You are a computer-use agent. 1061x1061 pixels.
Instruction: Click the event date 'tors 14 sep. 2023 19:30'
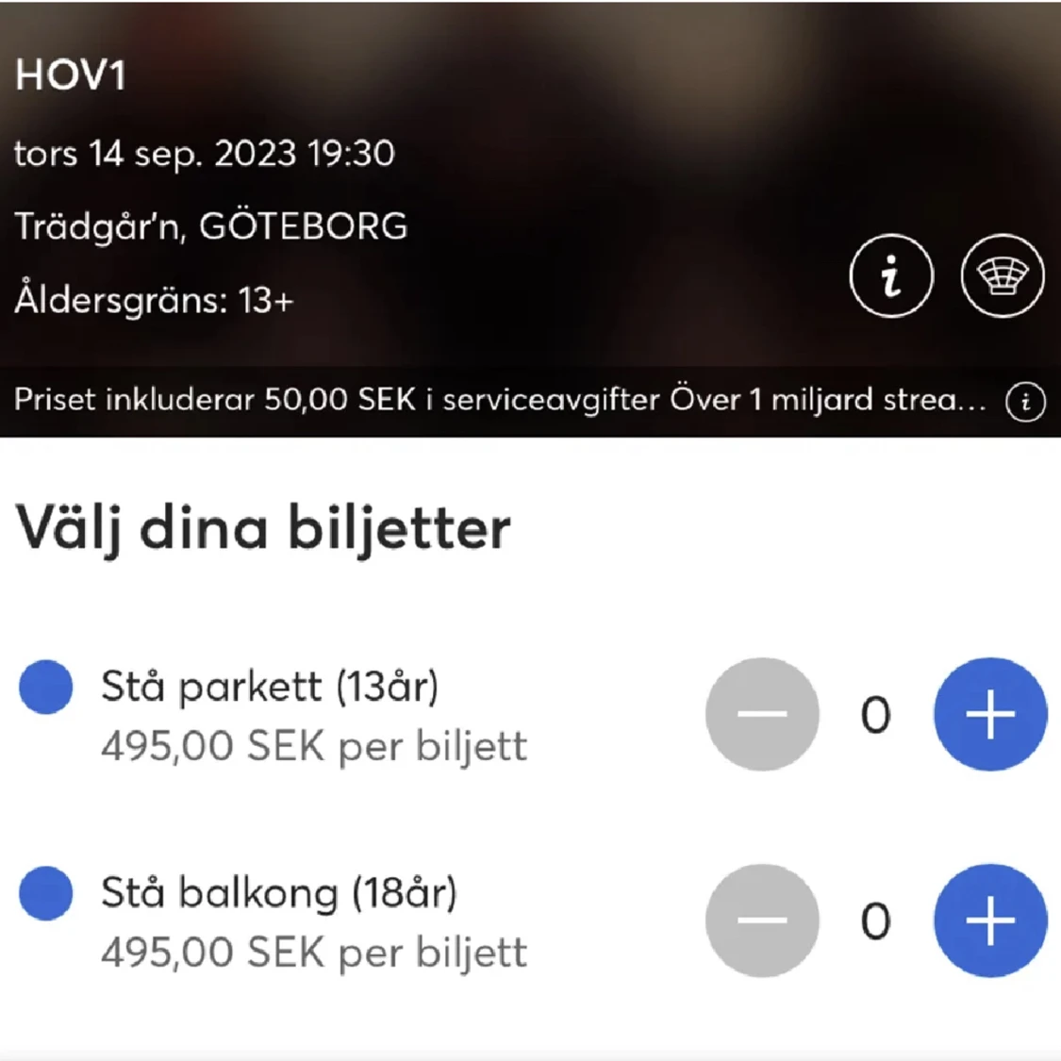204,154
